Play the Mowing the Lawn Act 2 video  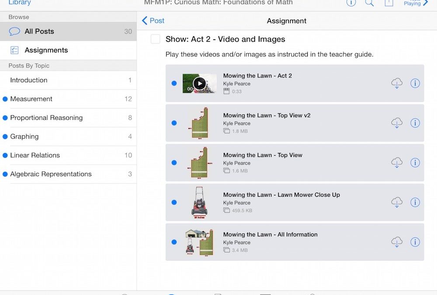199,83
